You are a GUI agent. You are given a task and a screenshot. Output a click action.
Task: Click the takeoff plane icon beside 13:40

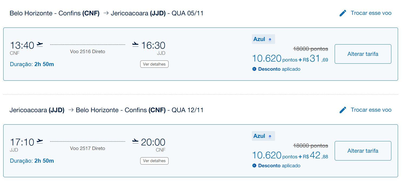[40, 45]
